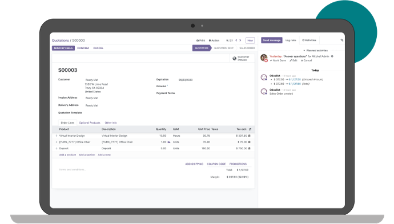Go to the previous record arrow
This screenshot has width=394, height=224.
coord(236,40)
